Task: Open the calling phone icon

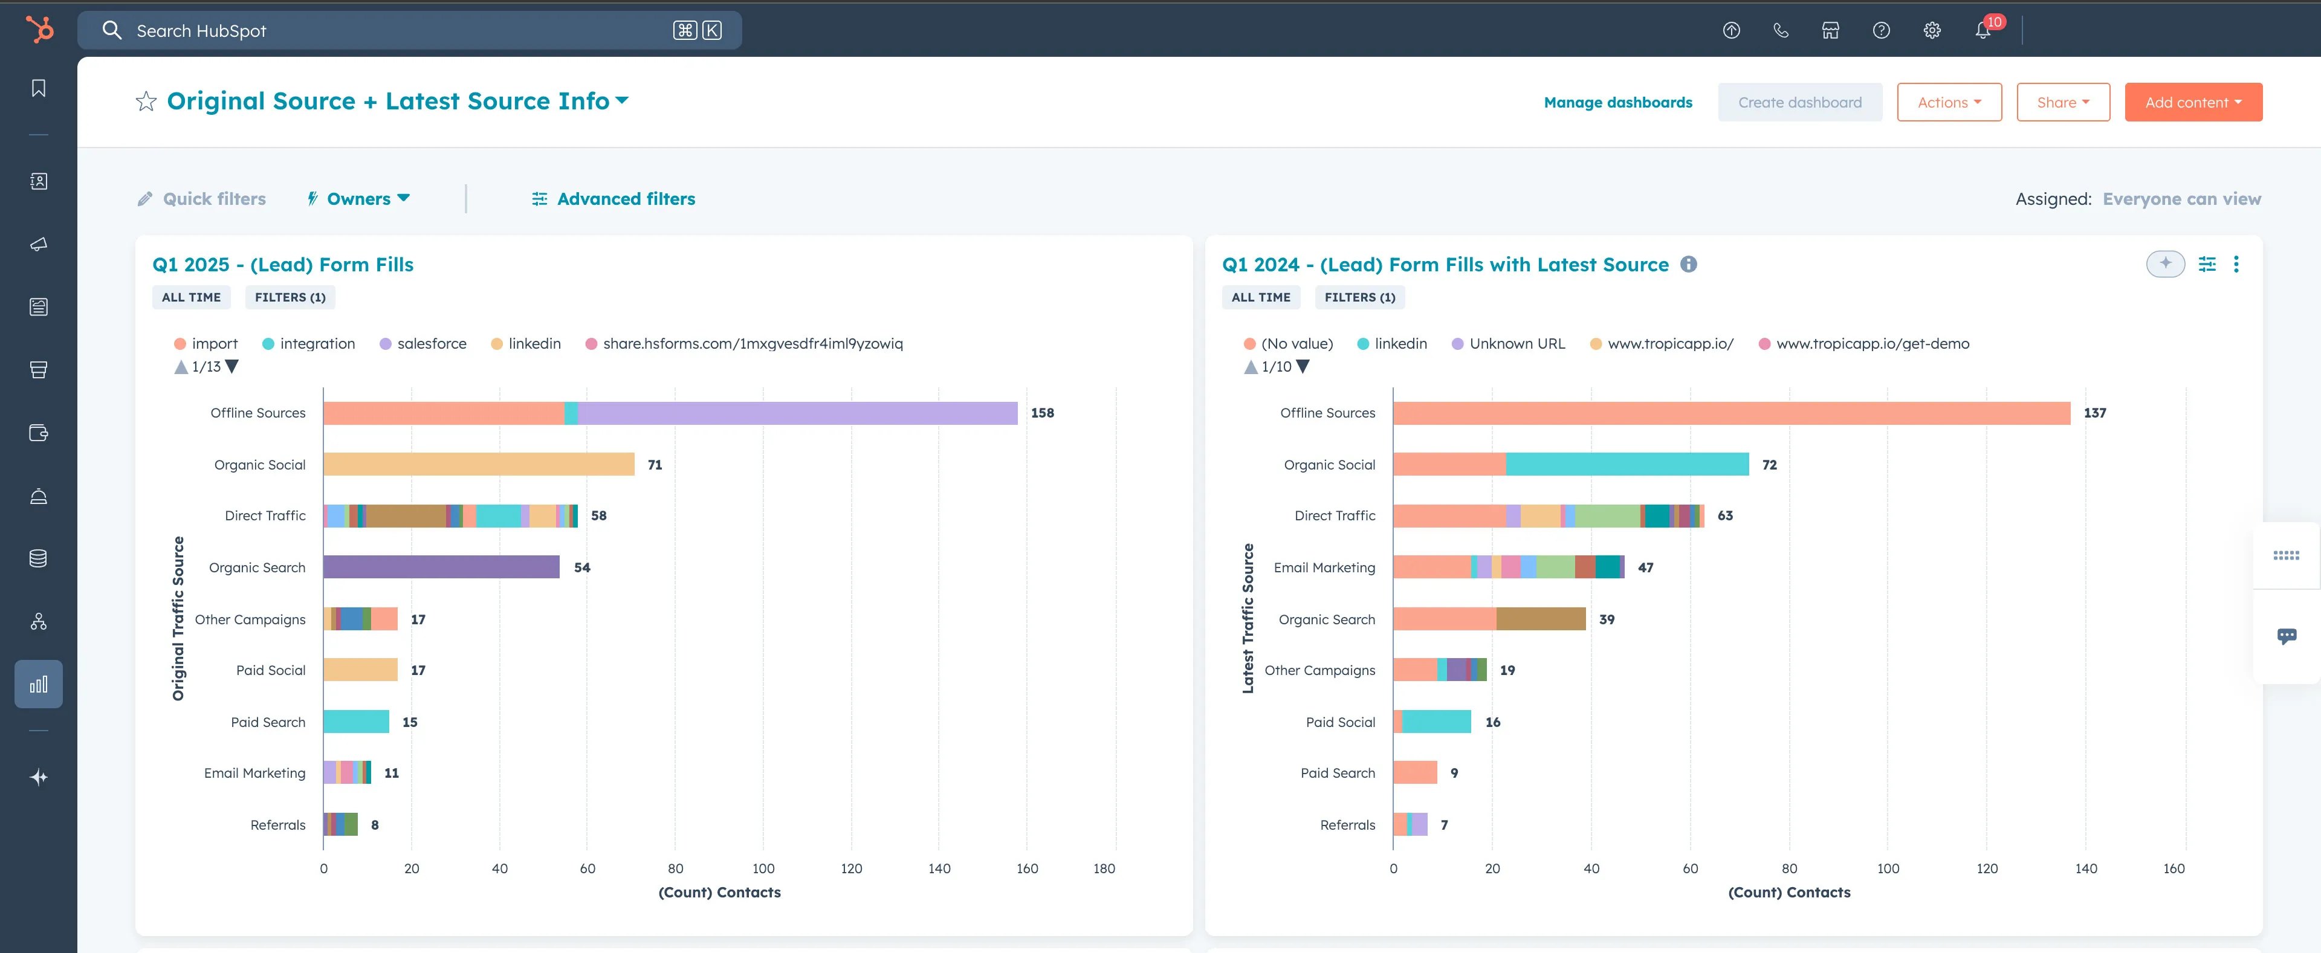Action: tap(1781, 31)
